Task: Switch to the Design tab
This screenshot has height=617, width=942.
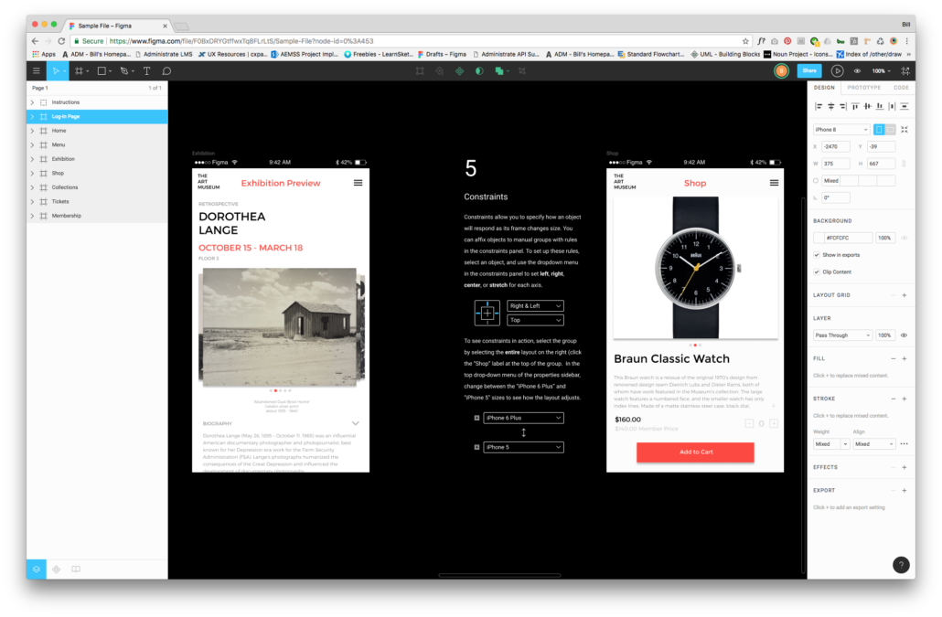Action: tap(824, 88)
